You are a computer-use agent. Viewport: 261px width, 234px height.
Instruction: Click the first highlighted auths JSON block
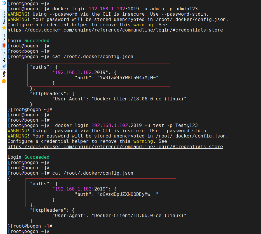pyautogui.click(x=98, y=75)
